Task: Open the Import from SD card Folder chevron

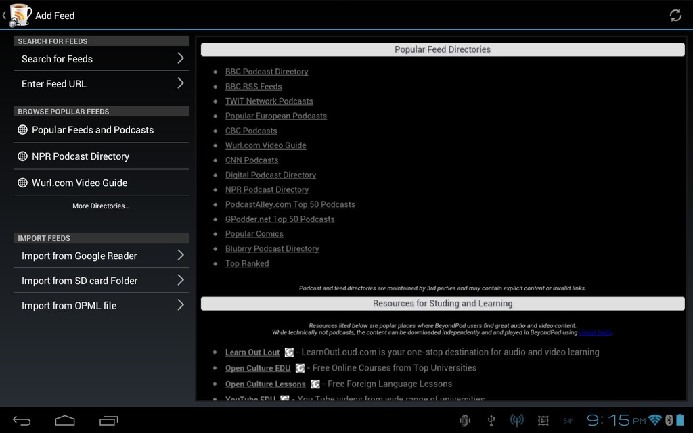Action: click(180, 280)
